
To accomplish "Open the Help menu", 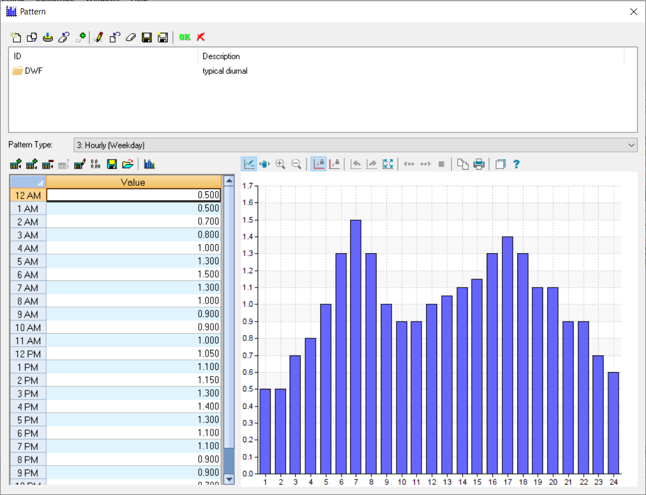I will (136, 1).
